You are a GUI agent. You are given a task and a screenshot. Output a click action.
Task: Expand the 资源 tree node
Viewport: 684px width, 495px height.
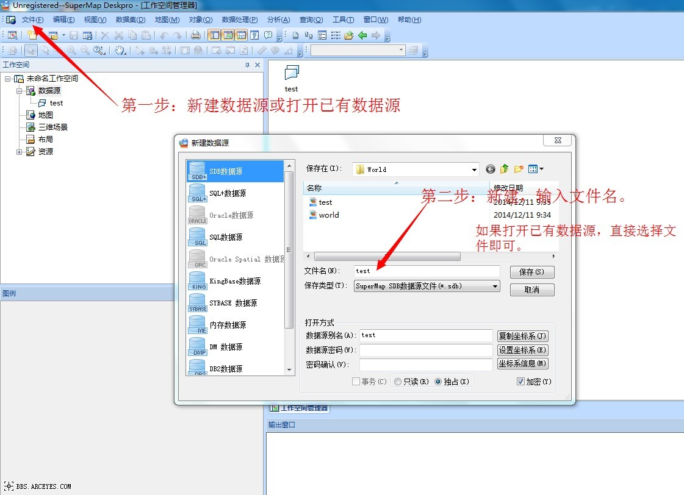[19, 152]
